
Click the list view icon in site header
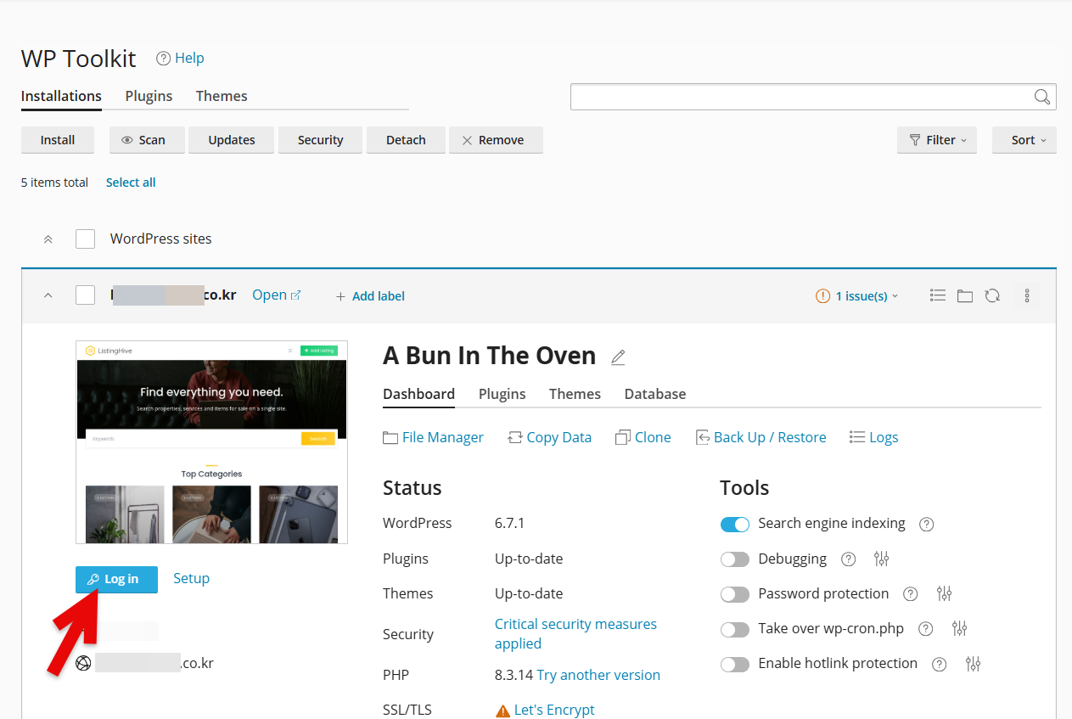pos(938,295)
